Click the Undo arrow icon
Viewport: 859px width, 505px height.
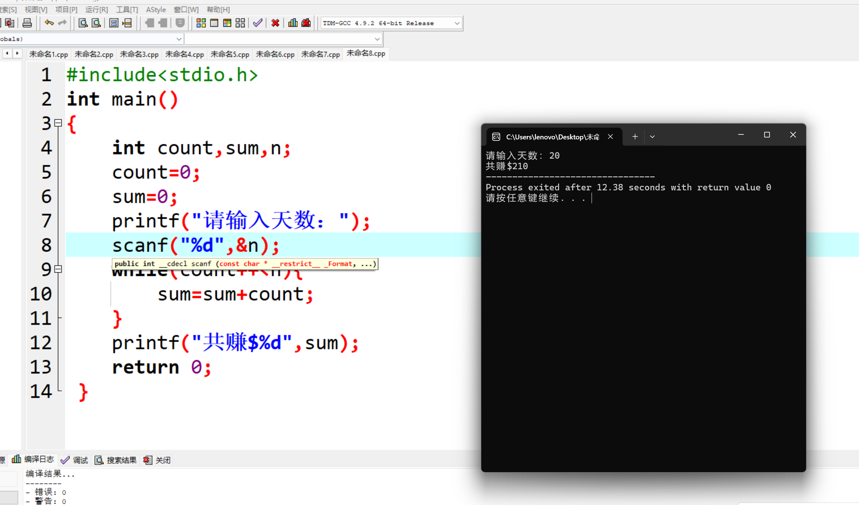(49, 23)
